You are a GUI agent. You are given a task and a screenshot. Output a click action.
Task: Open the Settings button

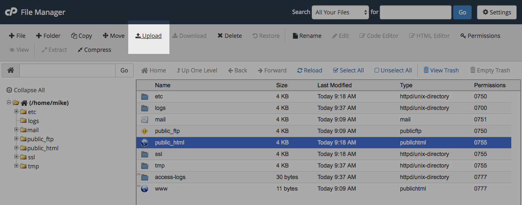coord(496,12)
